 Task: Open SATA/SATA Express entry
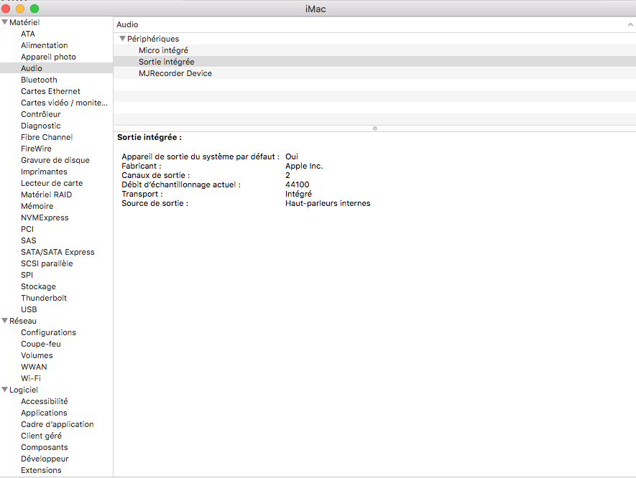tap(57, 252)
